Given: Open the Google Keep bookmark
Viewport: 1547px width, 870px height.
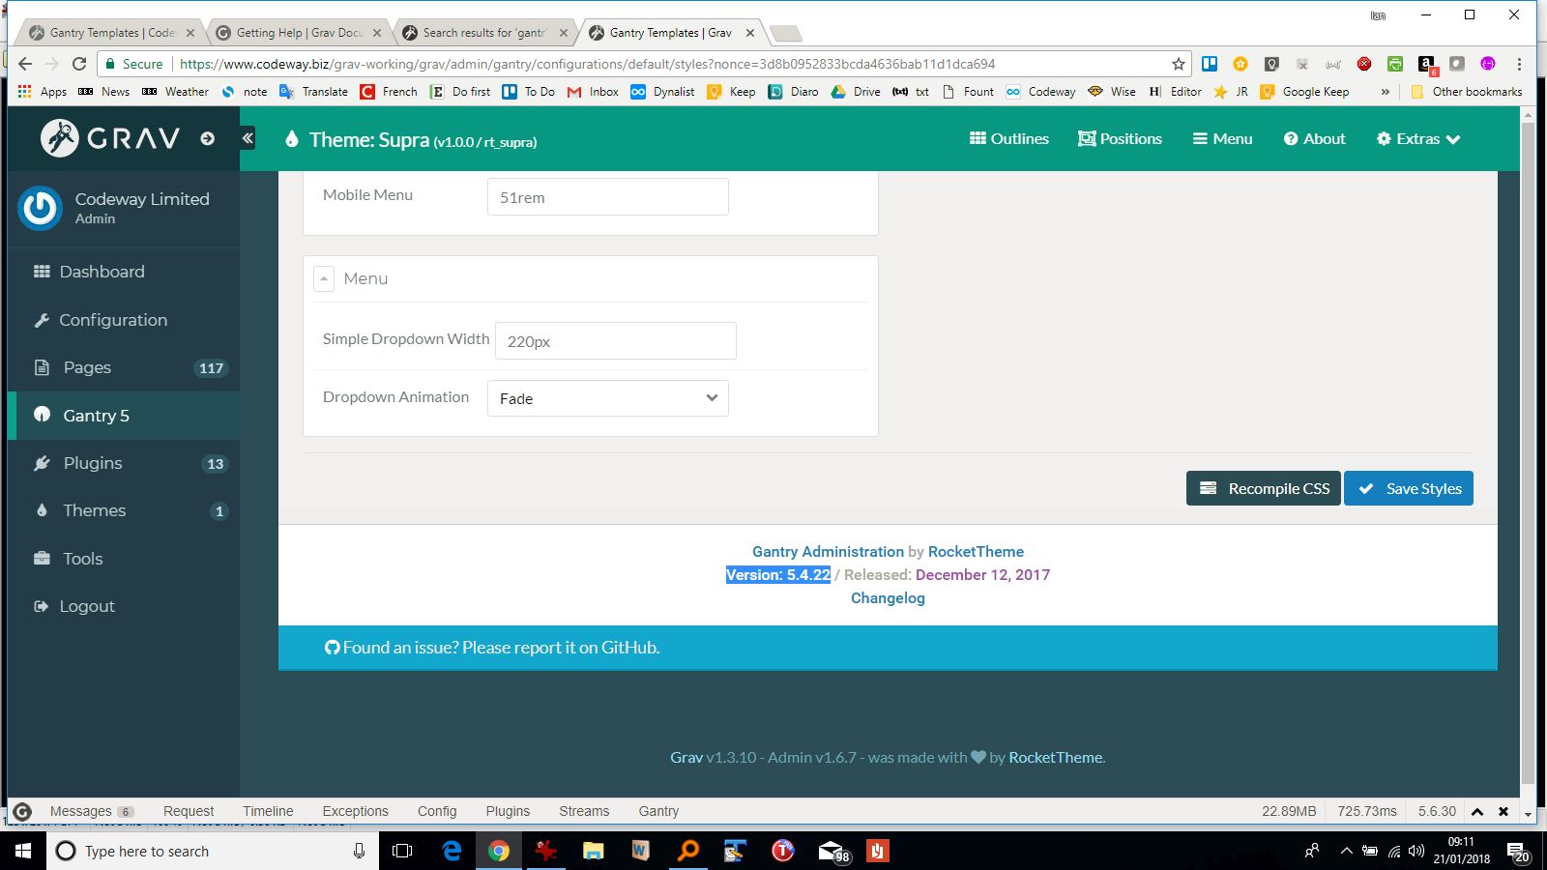Looking at the screenshot, I should tap(1304, 91).
